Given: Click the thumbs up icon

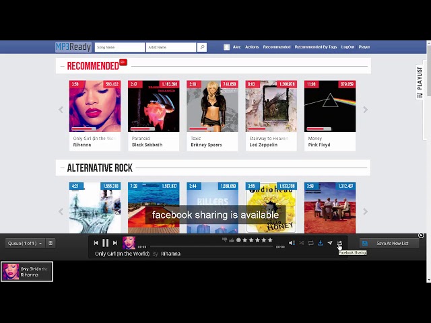Looking at the screenshot, I should pos(232,240).
